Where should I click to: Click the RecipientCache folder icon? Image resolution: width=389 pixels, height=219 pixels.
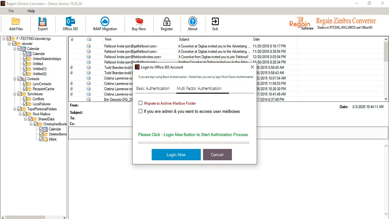(x=29, y=89)
